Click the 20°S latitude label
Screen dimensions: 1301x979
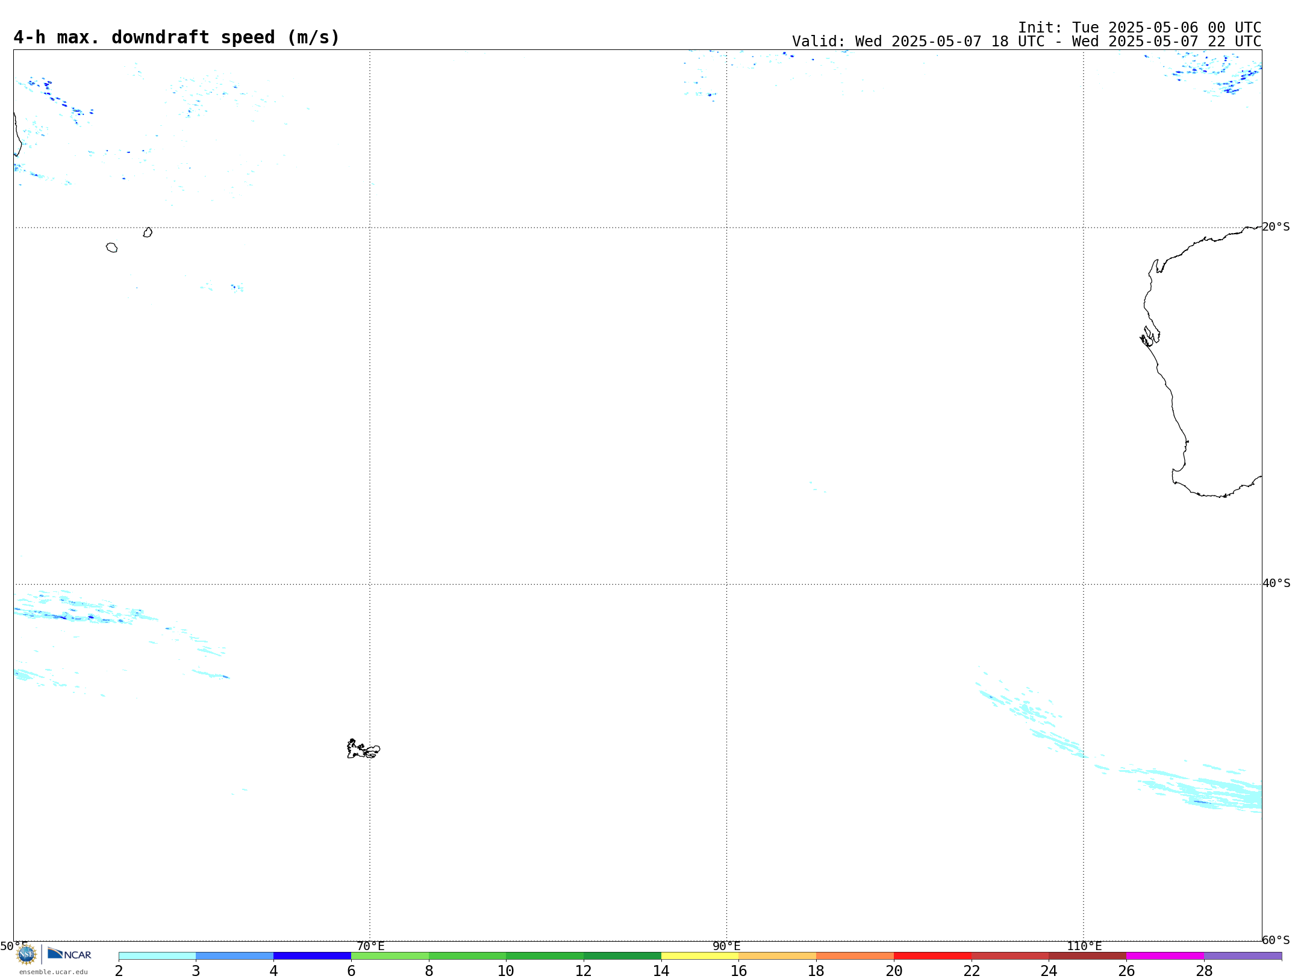point(1276,227)
